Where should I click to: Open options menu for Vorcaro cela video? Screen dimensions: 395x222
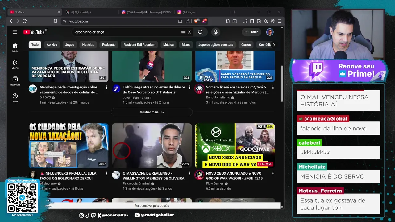click(x=273, y=88)
